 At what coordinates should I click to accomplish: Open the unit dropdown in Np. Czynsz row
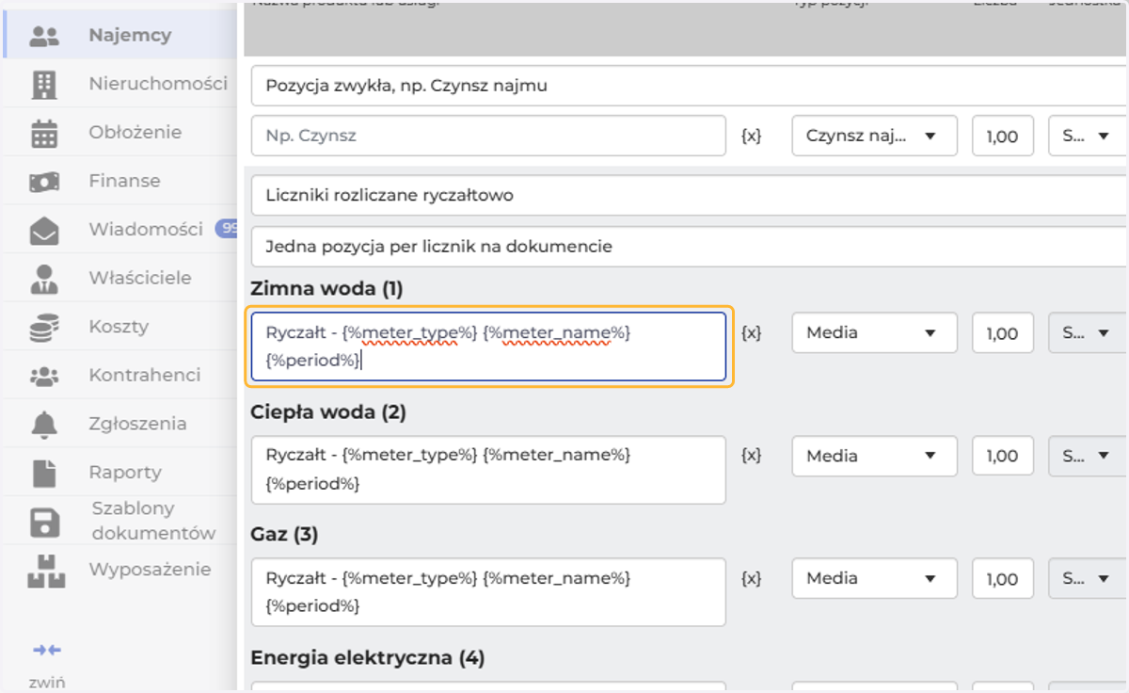(x=1089, y=136)
